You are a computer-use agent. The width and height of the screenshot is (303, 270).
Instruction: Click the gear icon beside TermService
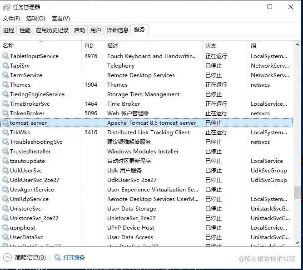pos(5,75)
